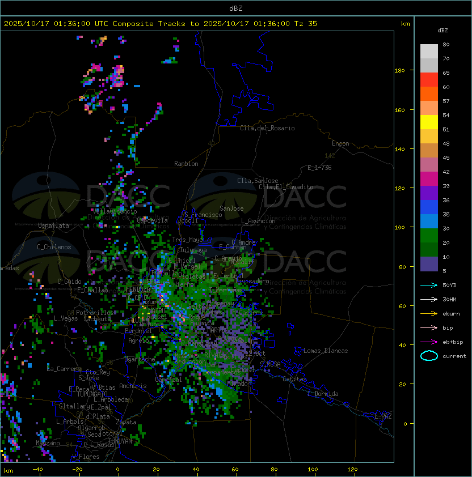The width and height of the screenshot is (472, 477).
Task: Click the cyan 50YD arrow in legend
Action: (429, 285)
